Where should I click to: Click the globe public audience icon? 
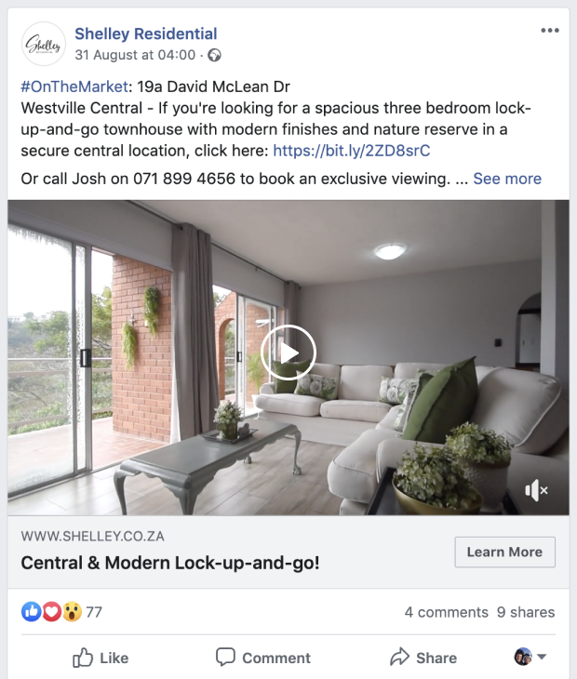coord(214,56)
